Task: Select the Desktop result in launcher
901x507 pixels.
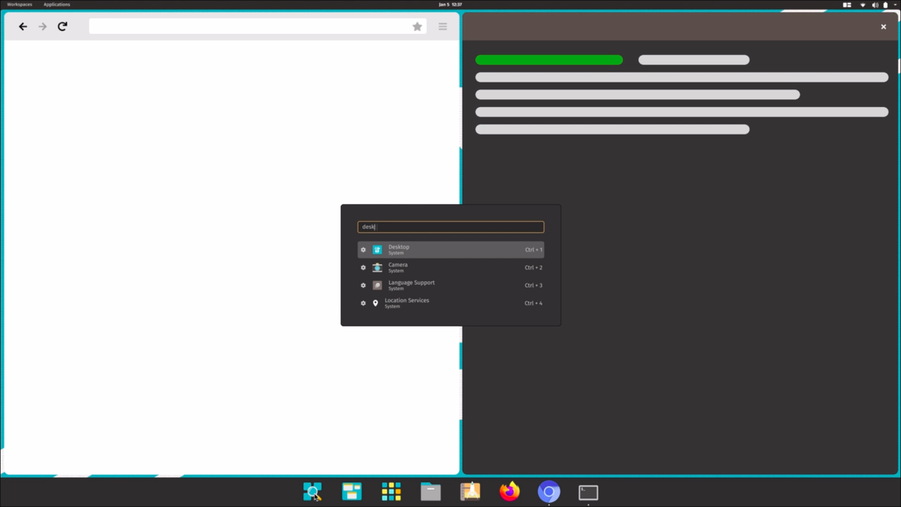Action: (x=450, y=250)
